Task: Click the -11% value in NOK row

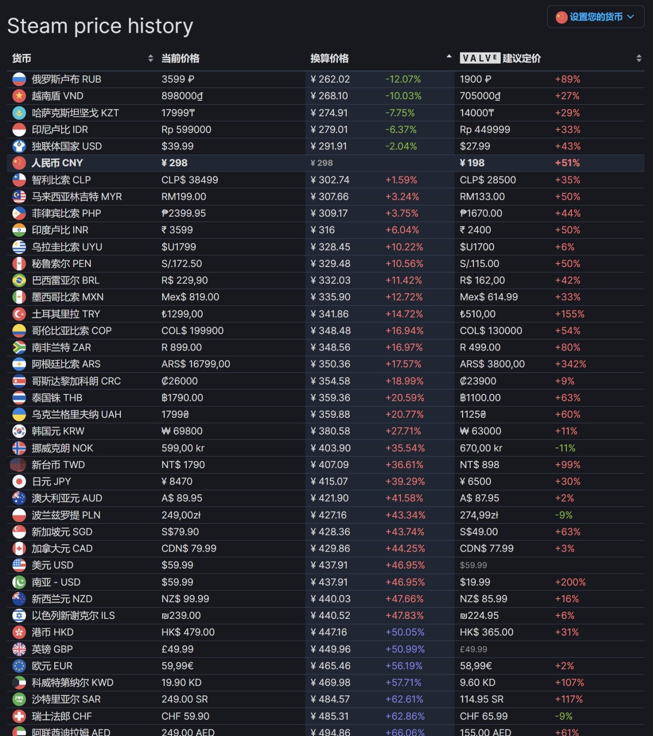Action: 565,448
